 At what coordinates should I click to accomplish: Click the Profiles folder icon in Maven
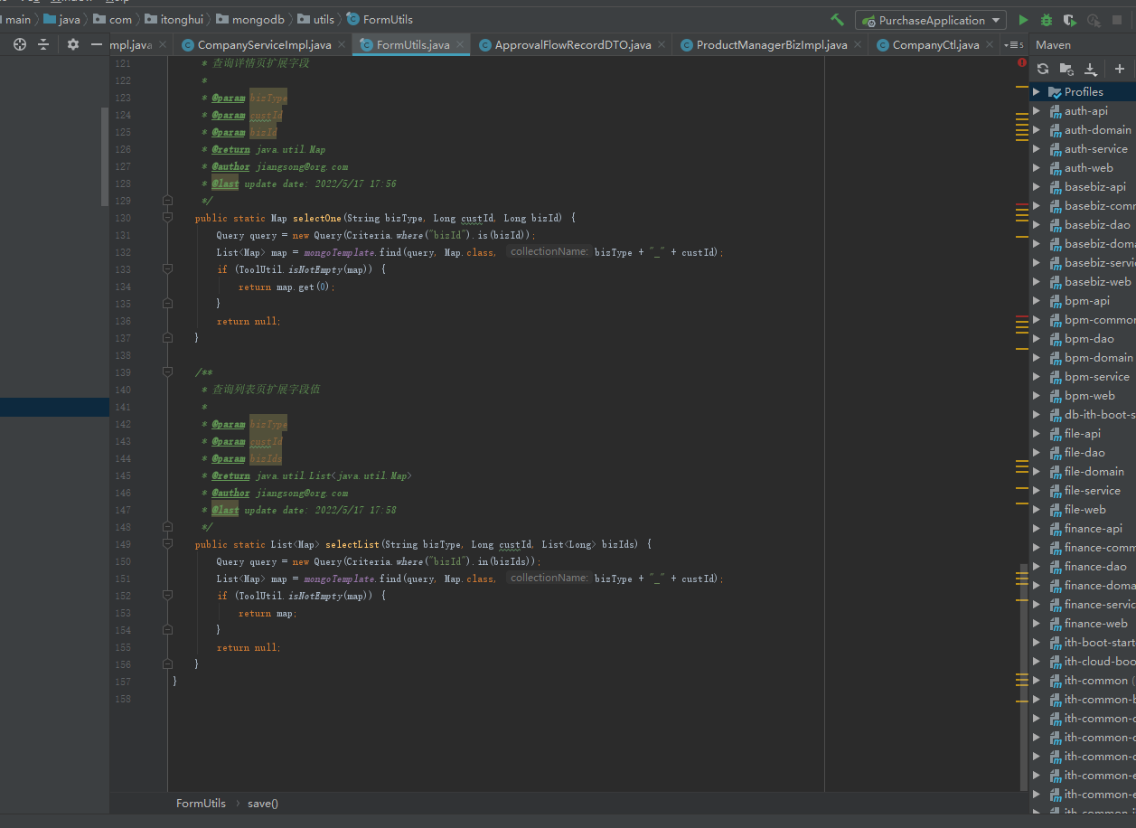click(1055, 92)
